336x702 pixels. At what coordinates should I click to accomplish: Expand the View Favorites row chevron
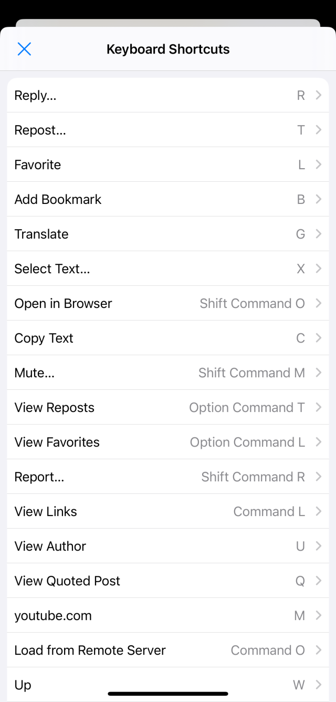(x=319, y=442)
